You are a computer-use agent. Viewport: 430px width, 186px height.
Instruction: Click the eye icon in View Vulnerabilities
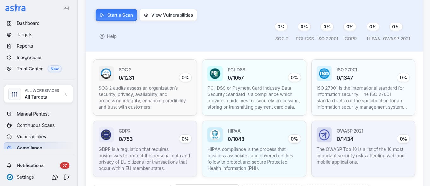[146, 15]
